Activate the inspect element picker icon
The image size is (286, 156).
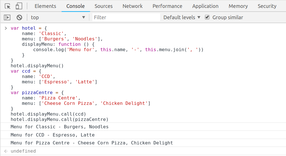(x=8, y=6)
